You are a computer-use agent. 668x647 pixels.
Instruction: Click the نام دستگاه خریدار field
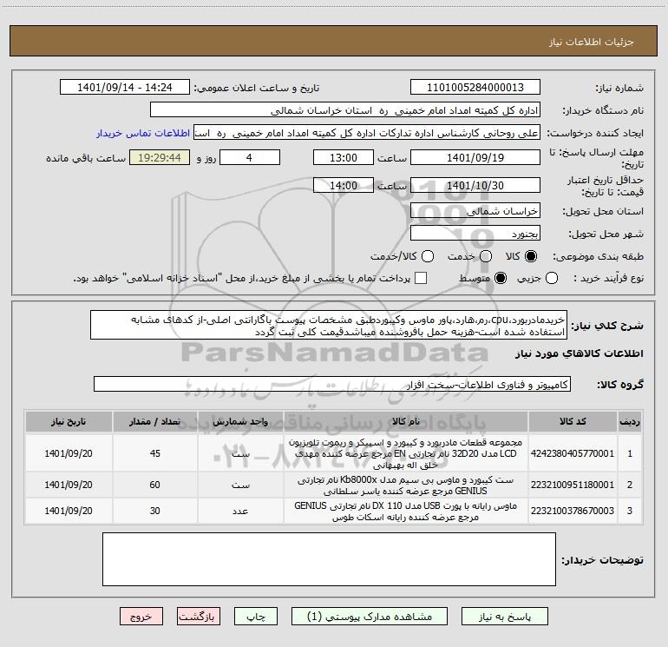(x=345, y=110)
